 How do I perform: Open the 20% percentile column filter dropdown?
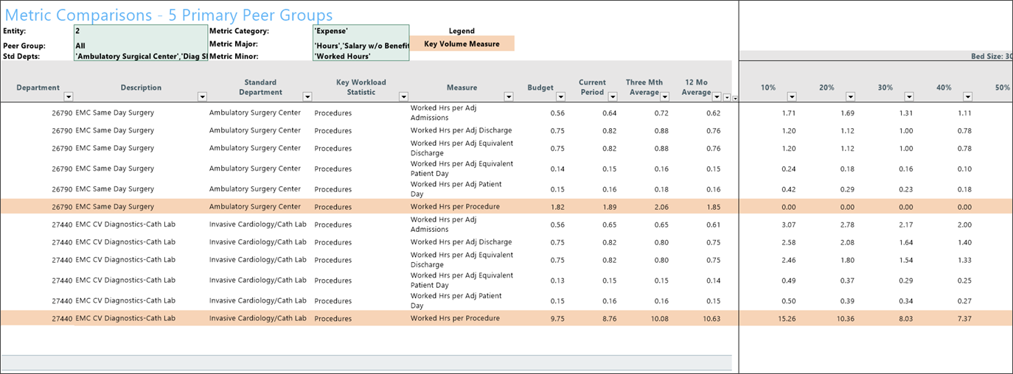pos(850,96)
